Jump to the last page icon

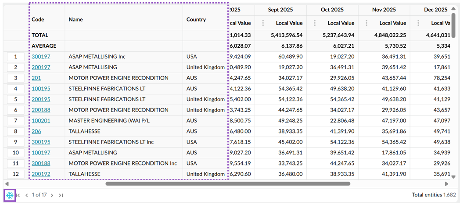pyautogui.click(x=61, y=196)
